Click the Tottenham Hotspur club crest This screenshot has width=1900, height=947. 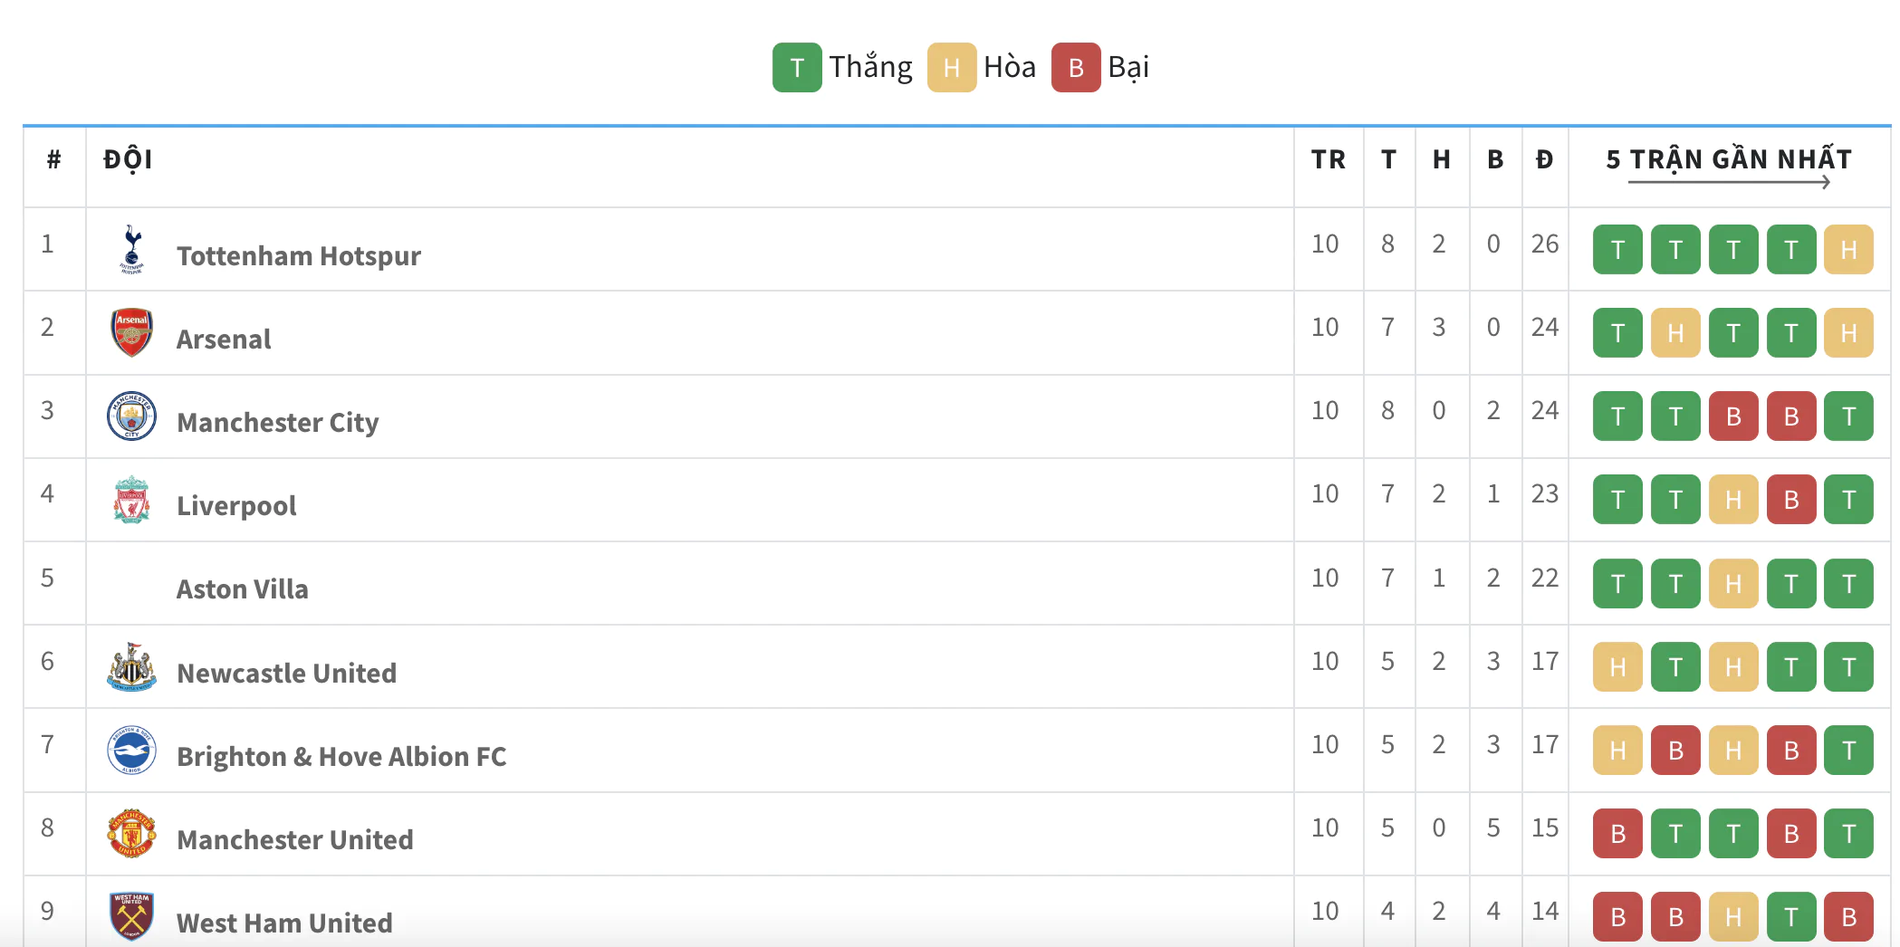(x=131, y=249)
